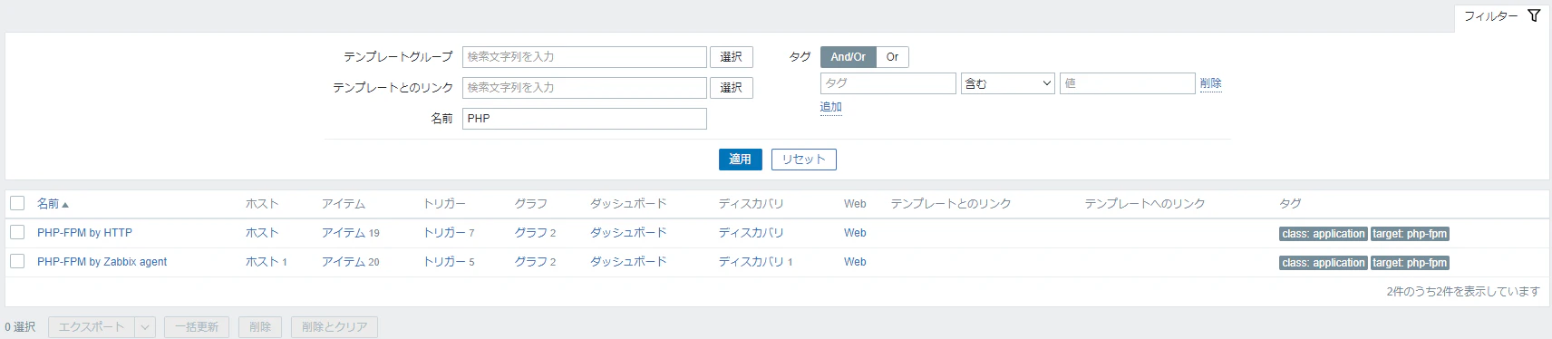
Task: Click the 2件のうち2件を表示しています text
Action: click(x=1462, y=292)
